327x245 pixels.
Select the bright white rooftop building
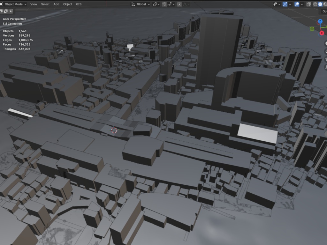point(258,133)
